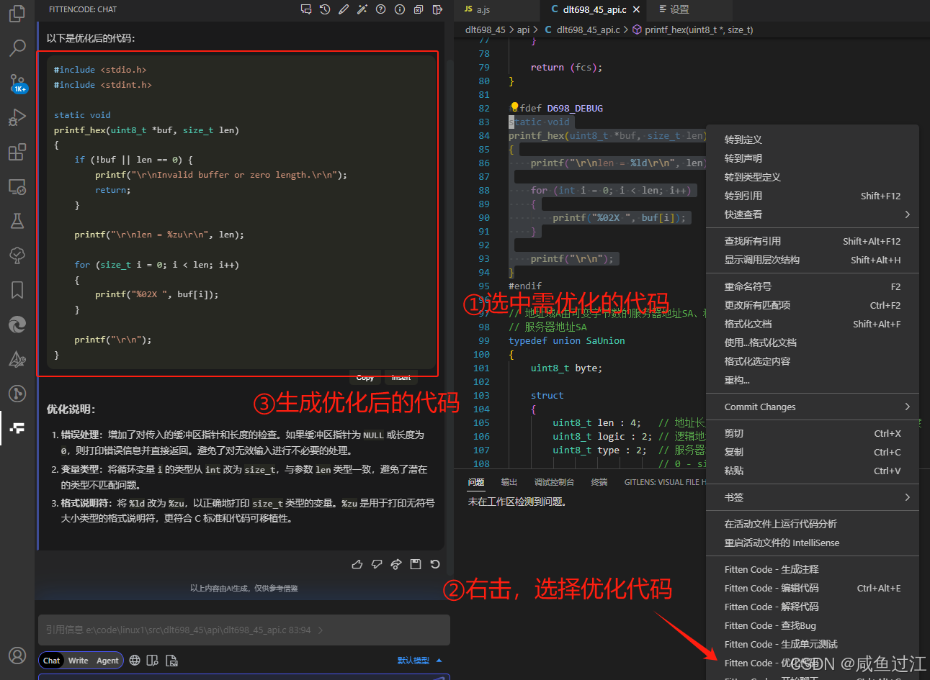The image size is (930, 680).
Task: Open the Edge browser tools view
Action: coord(17,325)
